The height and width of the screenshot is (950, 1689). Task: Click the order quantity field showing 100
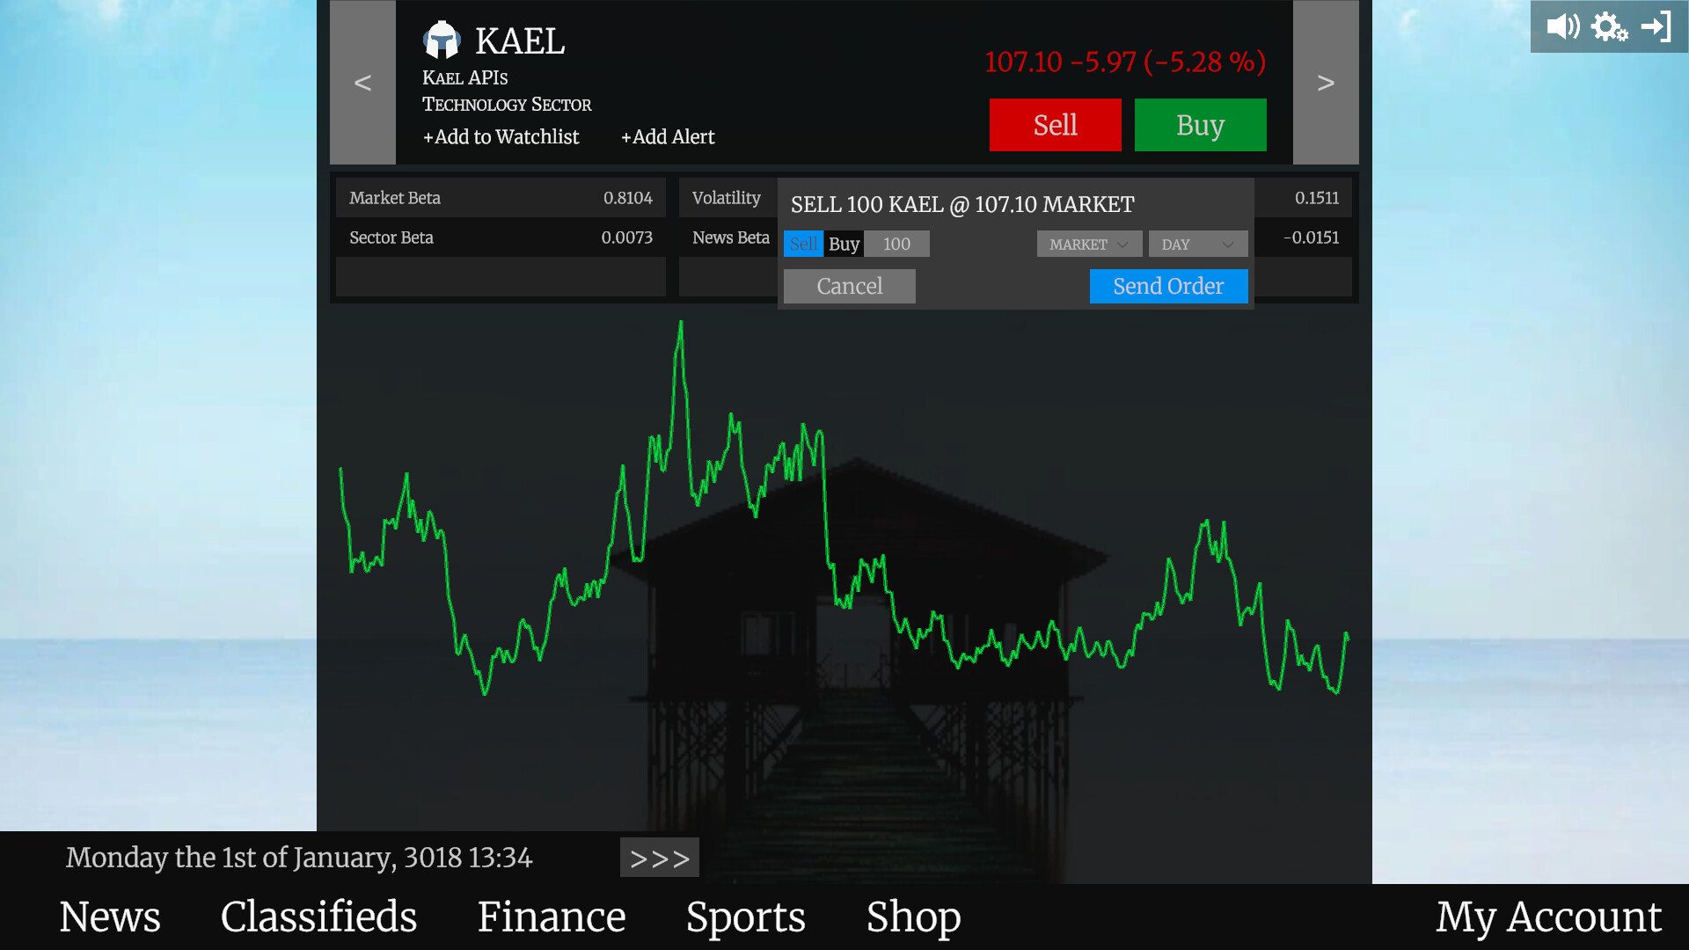click(896, 244)
